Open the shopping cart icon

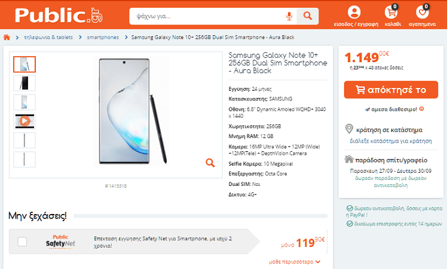click(392, 12)
